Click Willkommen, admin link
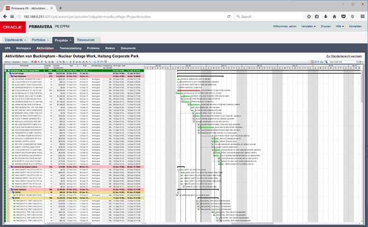This screenshot has height=227, width=368. (285, 26)
